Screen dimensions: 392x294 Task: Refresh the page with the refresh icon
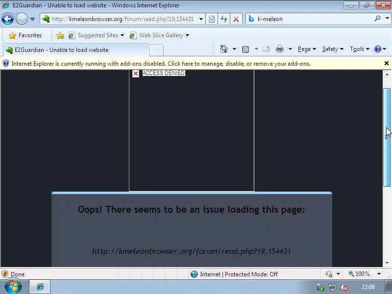224,19
